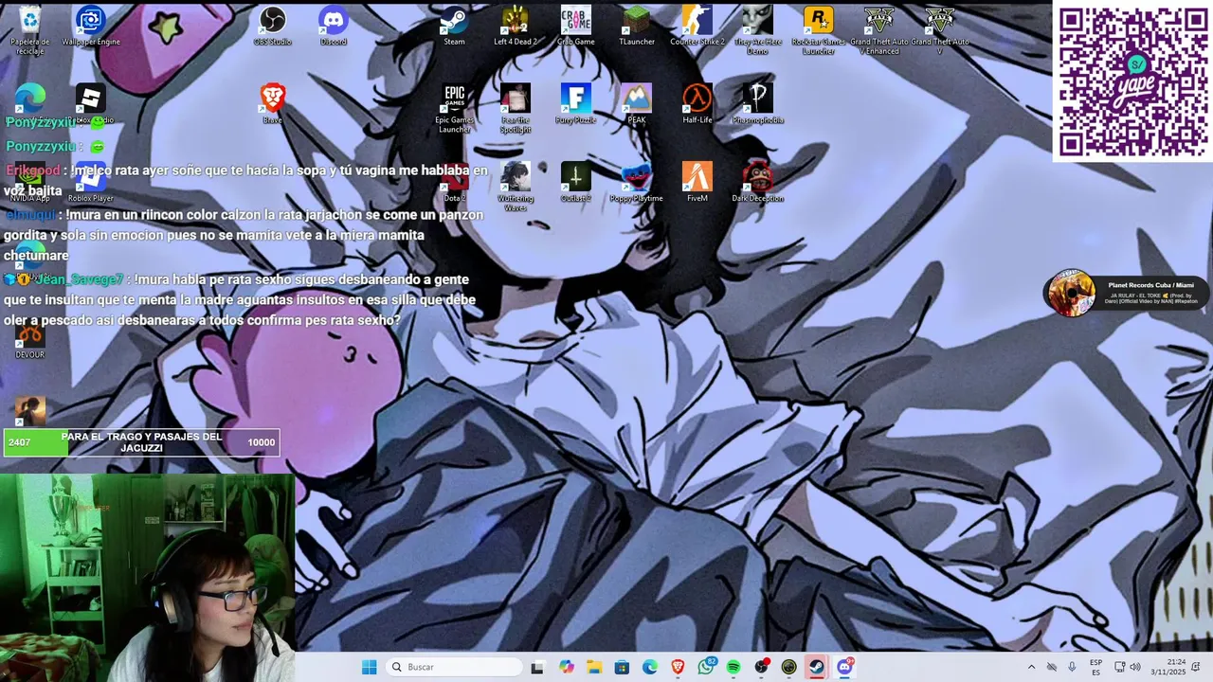Viewport: 1213px width, 682px height.
Task: Open Spotify from the taskbar
Action: pyautogui.click(x=733, y=667)
